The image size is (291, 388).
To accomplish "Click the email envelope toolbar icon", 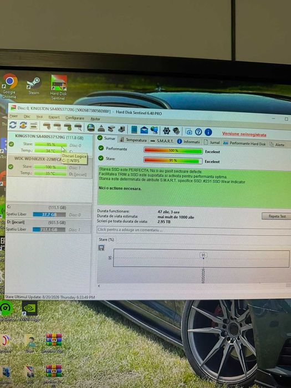I will pos(144,130).
